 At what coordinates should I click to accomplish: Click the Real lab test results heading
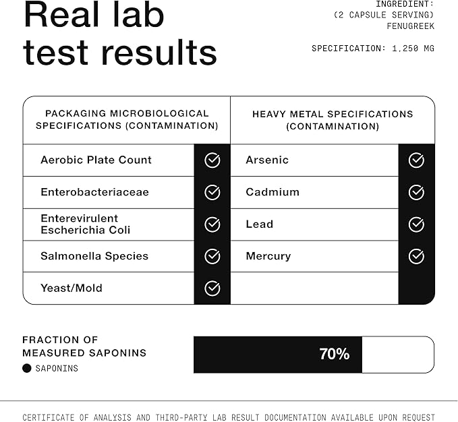pyautogui.click(x=120, y=34)
